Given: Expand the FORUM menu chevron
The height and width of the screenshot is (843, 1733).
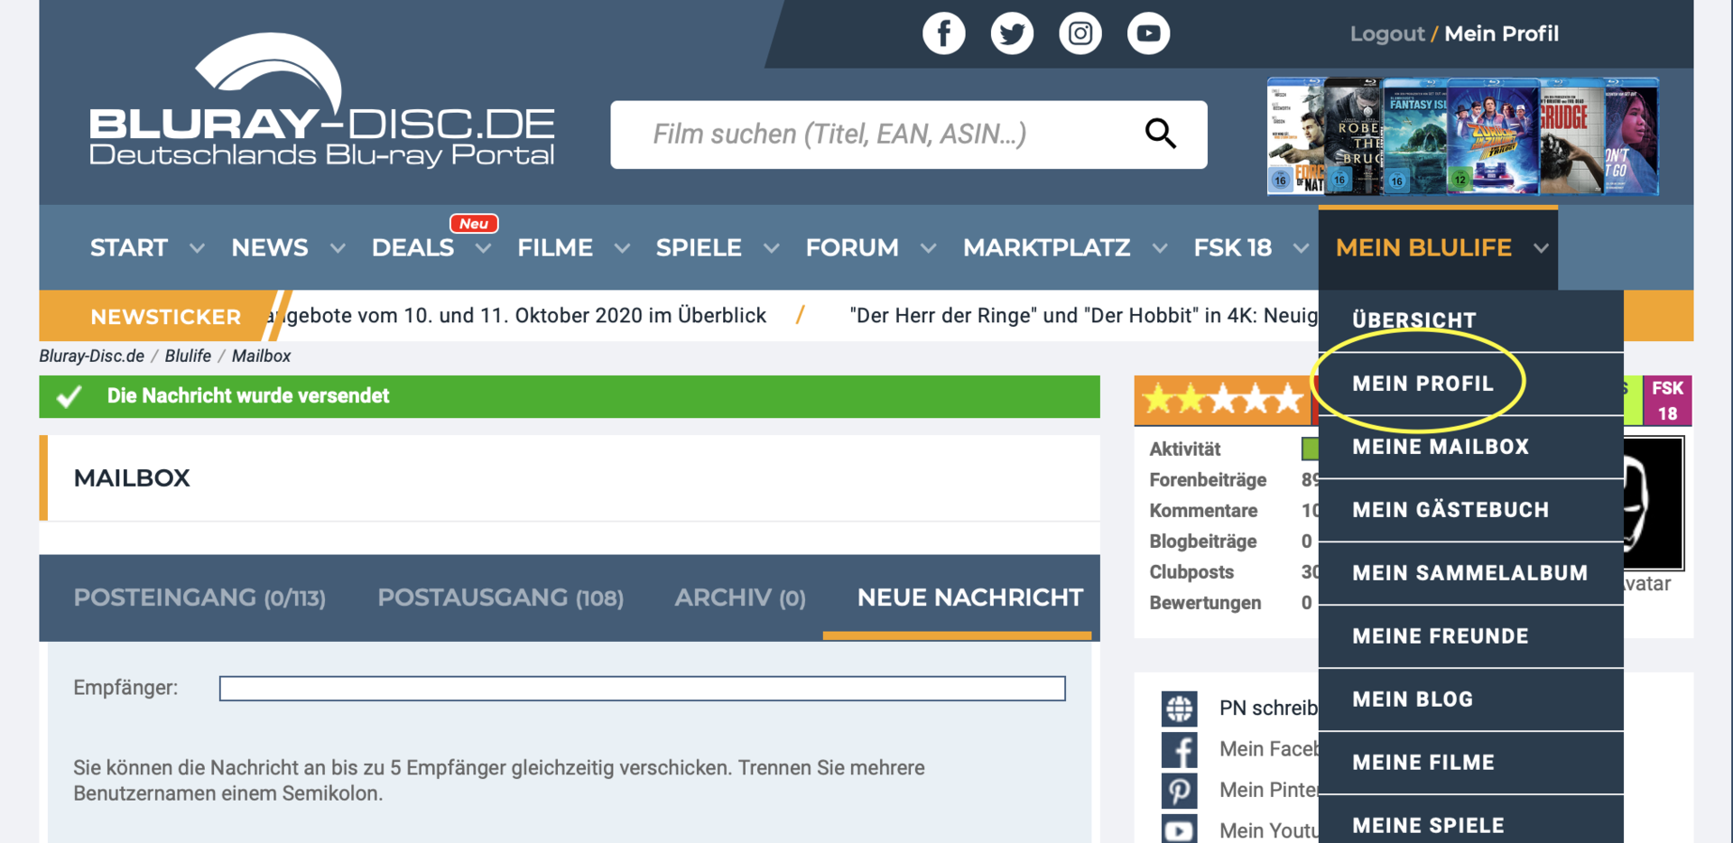Looking at the screenshot, I should point(928,248).
